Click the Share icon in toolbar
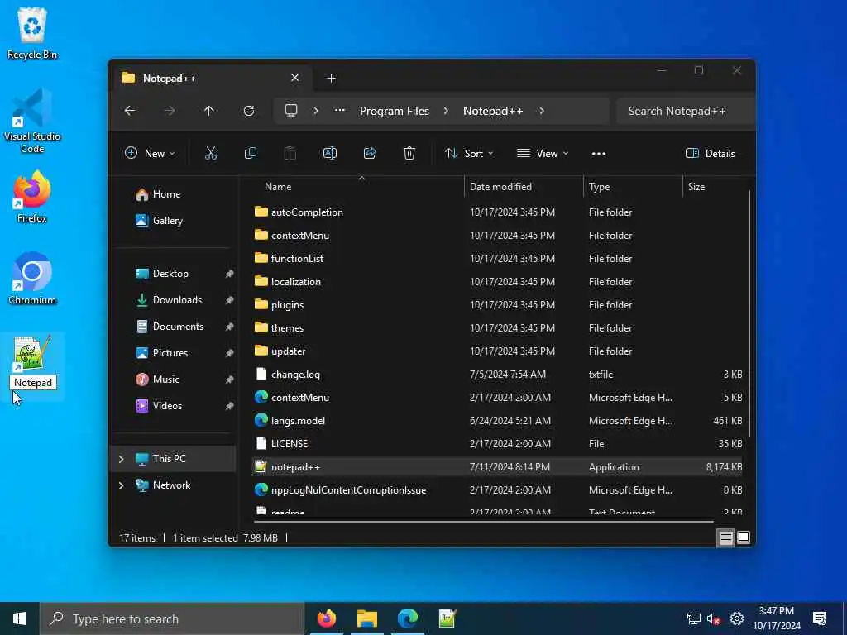847x635 pixels. click(x=370, y=153)
